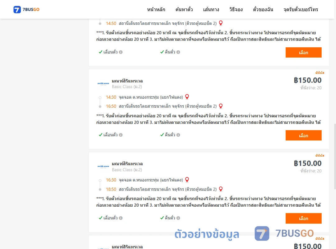Click info icon beside คืนตั๋ว in top card
The height and width of the screenshot is (249, 336).
(x=178, y=52)
